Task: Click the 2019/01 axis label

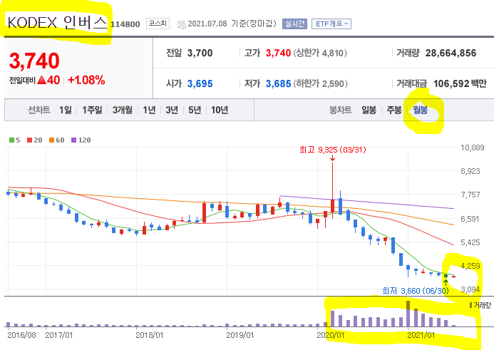Action: (x=240, y=335)
